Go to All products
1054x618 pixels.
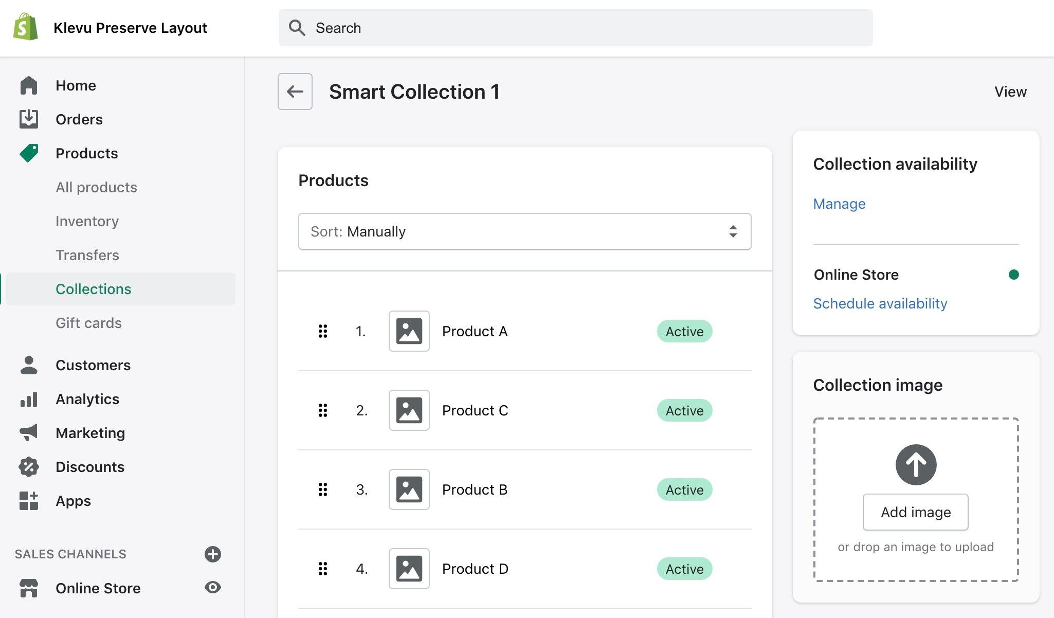tap(96, 187)
